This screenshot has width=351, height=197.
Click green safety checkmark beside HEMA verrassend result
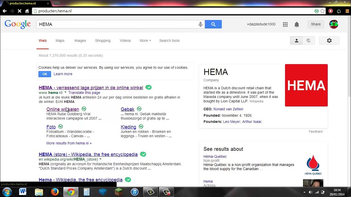[148, 87]
